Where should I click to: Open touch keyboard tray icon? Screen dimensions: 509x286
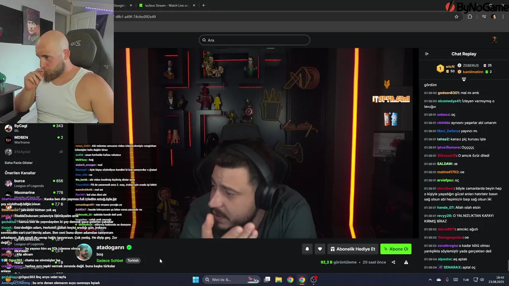click(456, 280)
